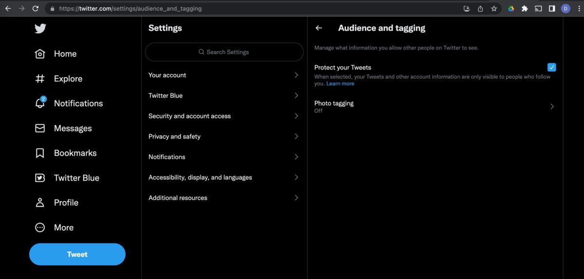Expand Privacy and safety chevron

coord(296,136)
